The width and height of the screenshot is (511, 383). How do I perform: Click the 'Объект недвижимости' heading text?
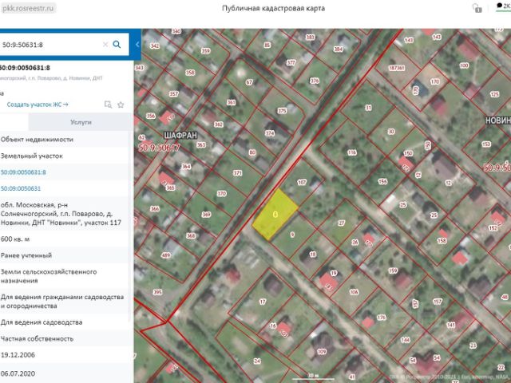pos(37,140)
